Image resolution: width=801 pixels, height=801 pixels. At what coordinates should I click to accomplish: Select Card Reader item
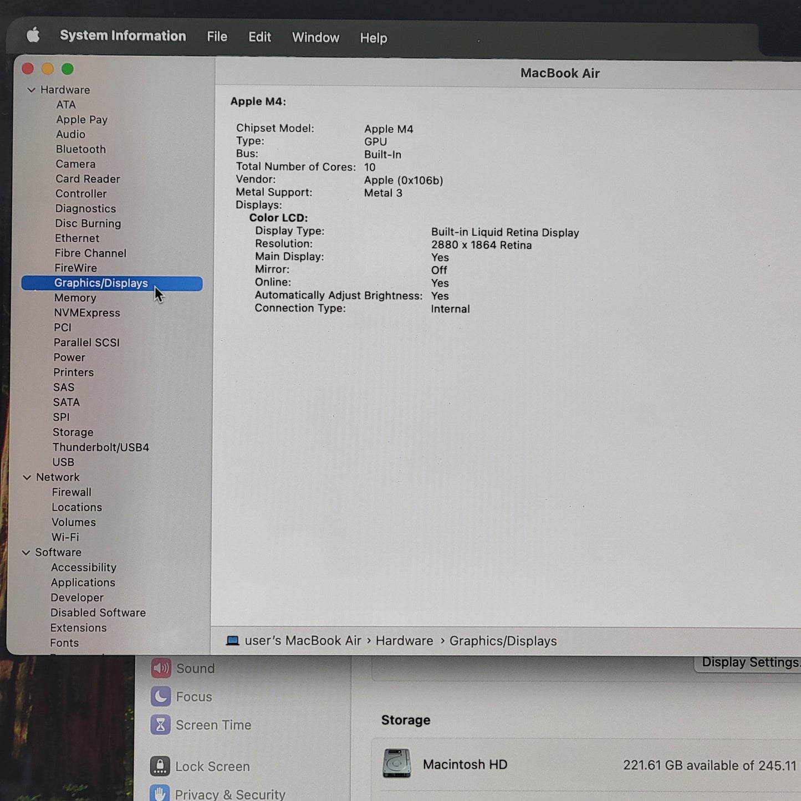[88, 179]
